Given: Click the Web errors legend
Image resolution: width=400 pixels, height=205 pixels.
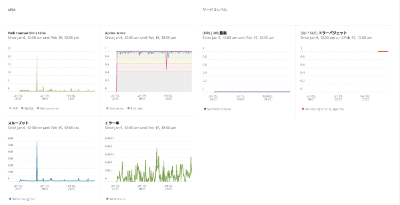Looking at the screenshot, I should pos(116,199).
